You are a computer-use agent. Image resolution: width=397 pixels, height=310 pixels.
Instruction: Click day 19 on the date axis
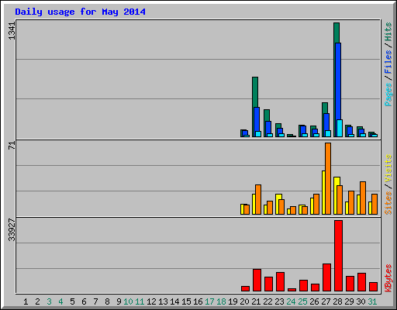click(x=233, y=301)
